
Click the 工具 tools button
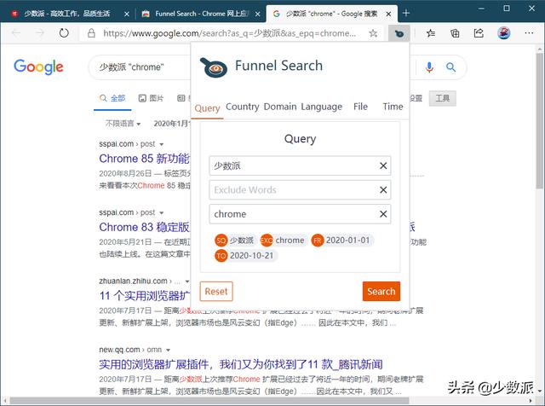pos(443,99)
